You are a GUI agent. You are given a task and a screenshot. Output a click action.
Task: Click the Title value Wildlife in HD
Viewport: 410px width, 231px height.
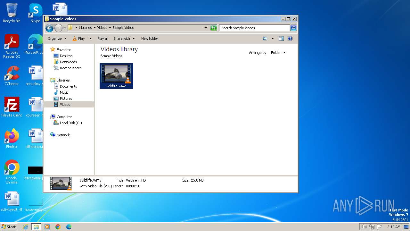point(136,180)
